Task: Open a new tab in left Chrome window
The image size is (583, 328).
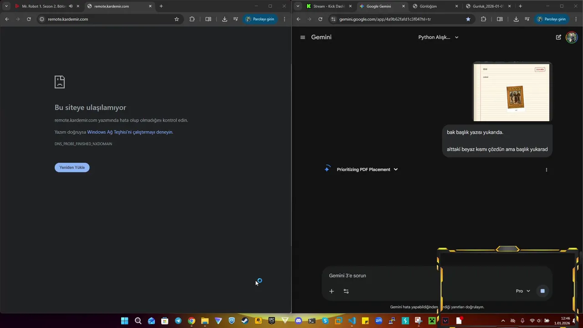Action: [x=161, y=6]
